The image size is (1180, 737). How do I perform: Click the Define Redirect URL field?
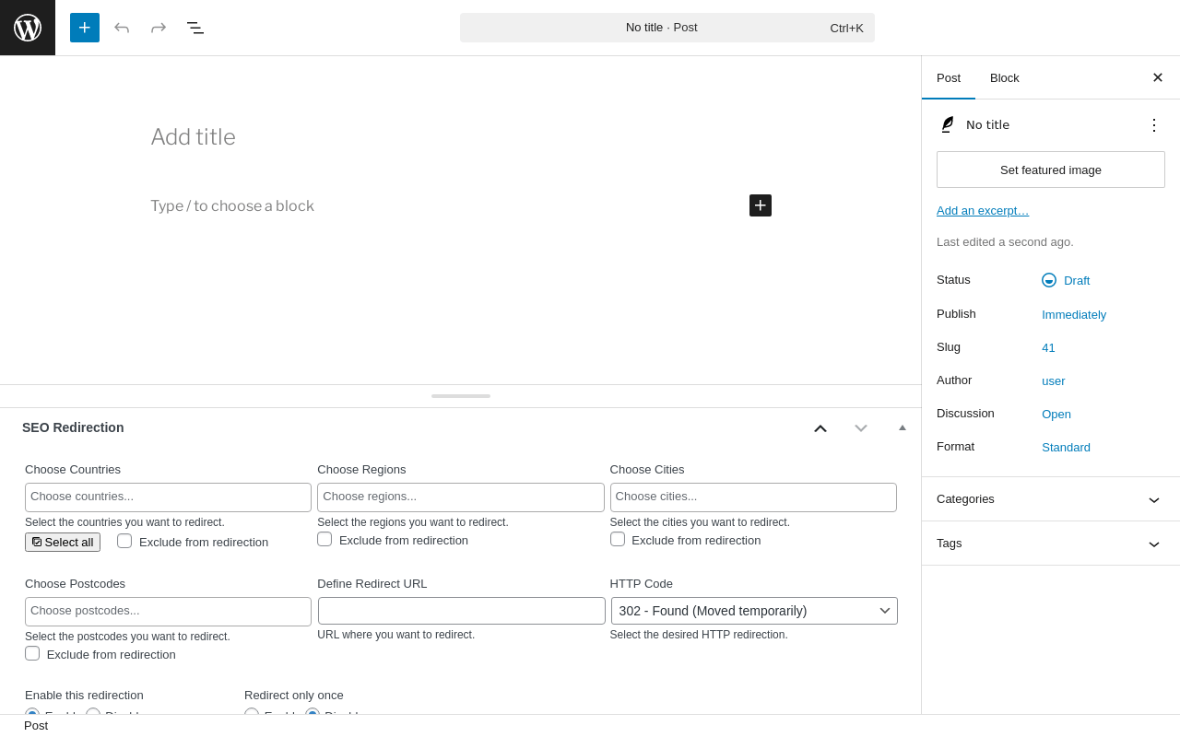(x=462, y=611)
